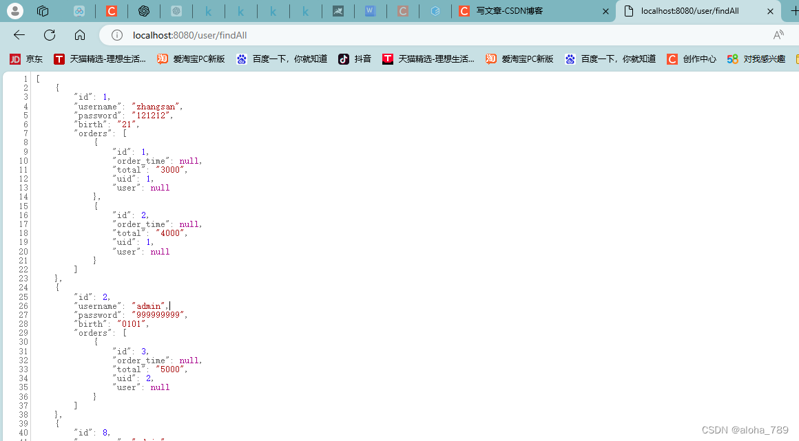Open first 爱淘宝PC新版 bookmark
Image resolution: width=799 pixels, height=441 pixels.
tap(191, 59)
